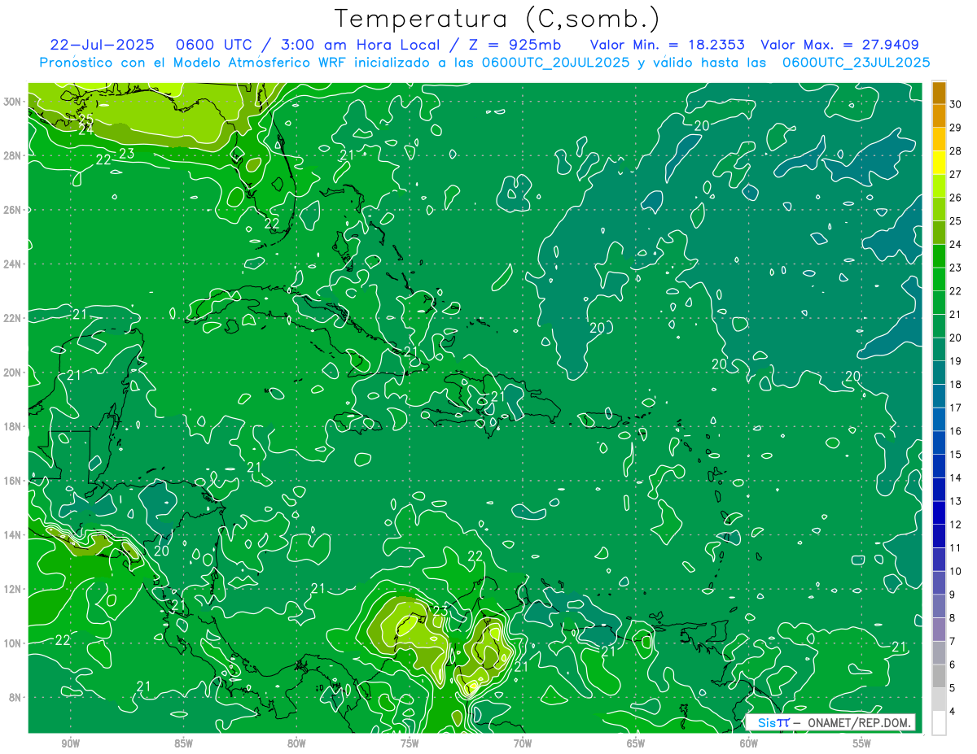Image resolution: width=977 pixels, height=754 pixels.
Task: Click color scale label '29'
Action: pos(956,128)
